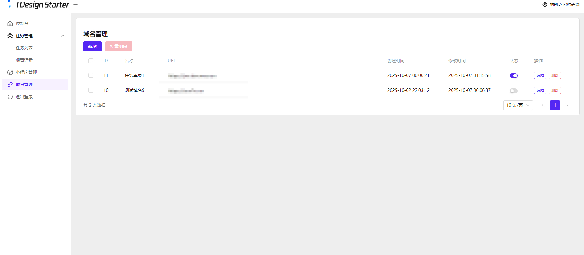Image resolution: width=584 pixels, height=255 pixels.
Task: Go to next page with right arrow
Action: click(x=567, y=105)
